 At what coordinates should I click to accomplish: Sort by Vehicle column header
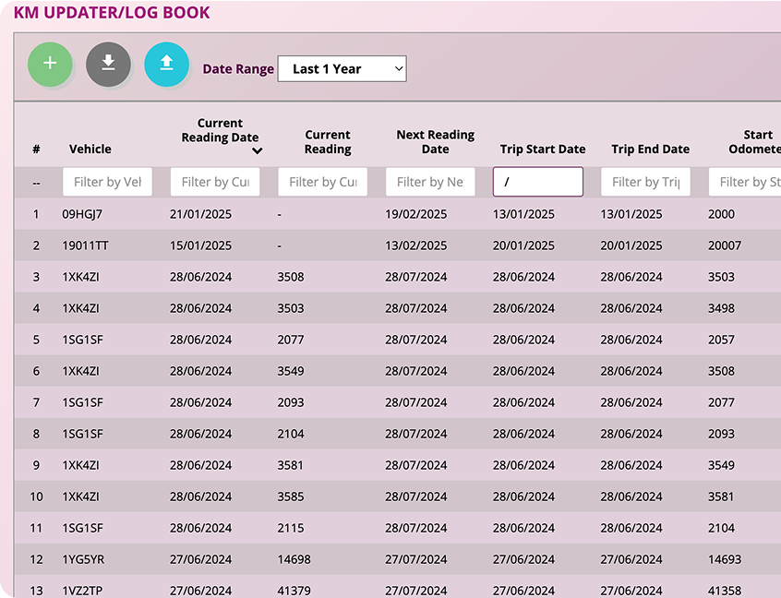90,149
